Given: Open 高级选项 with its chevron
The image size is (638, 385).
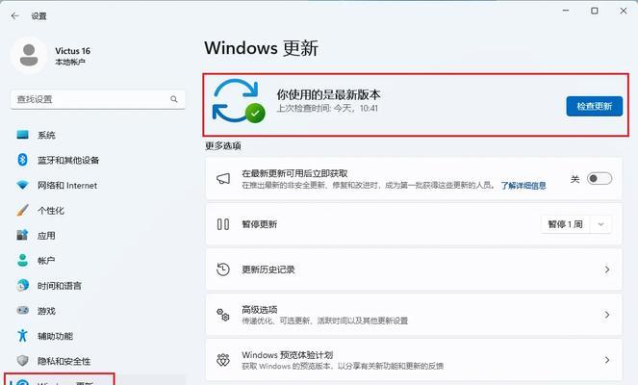Looking at the screenshot, I should pyautogui.click(x=606, y=315).
